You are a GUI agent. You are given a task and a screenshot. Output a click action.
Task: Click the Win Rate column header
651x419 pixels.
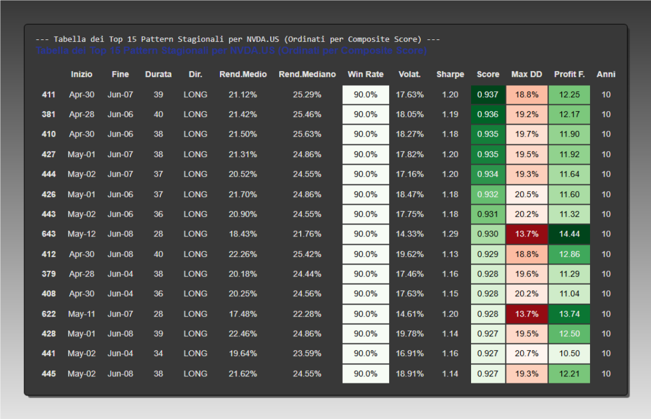tap(366, 74)
